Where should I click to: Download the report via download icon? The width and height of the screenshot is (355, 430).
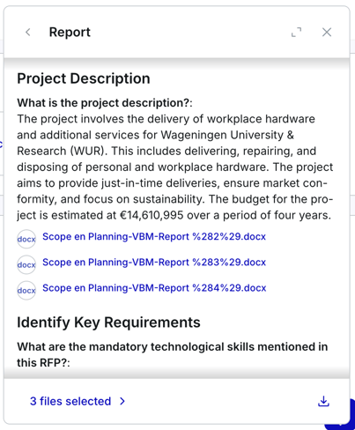tap(323, 401)
